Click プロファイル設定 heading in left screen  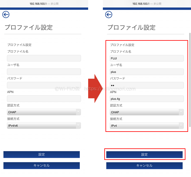click(x=29, y=27)
